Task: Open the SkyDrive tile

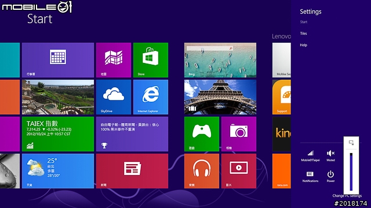Action: pyautogui.click(x=114, y=97)
